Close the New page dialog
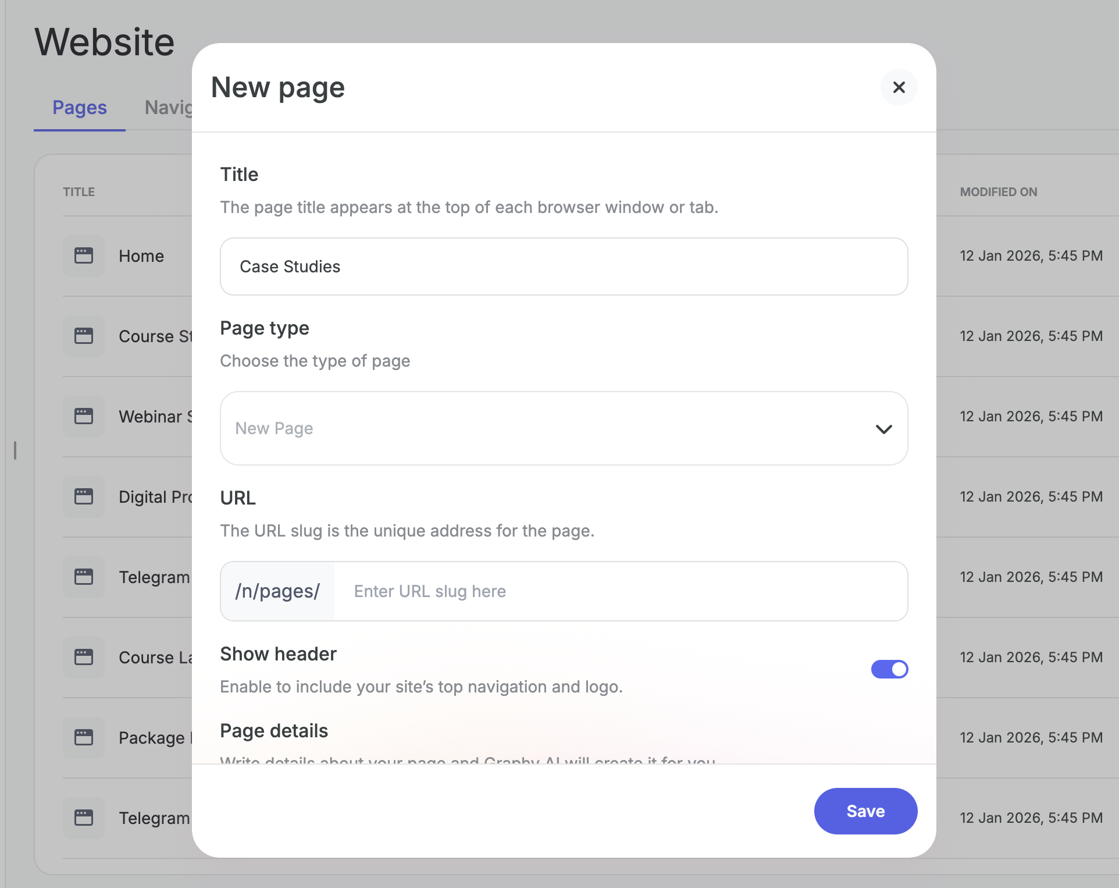 tap(899, 87)
